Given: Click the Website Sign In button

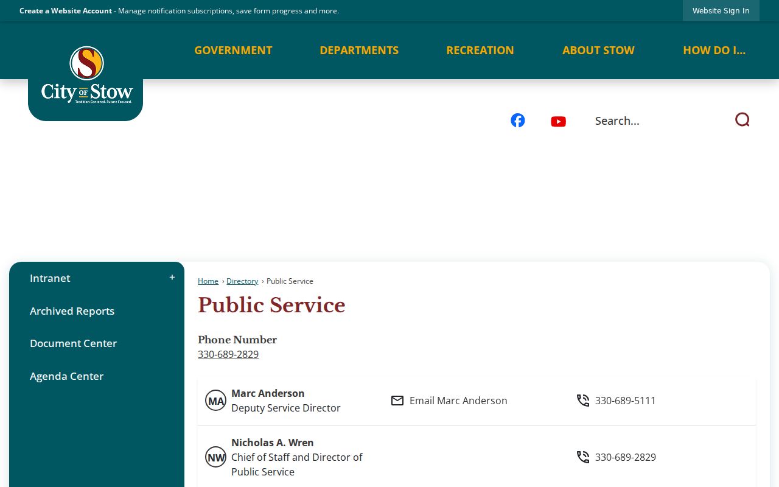Looking at the screenshot, I should [721, 10].
